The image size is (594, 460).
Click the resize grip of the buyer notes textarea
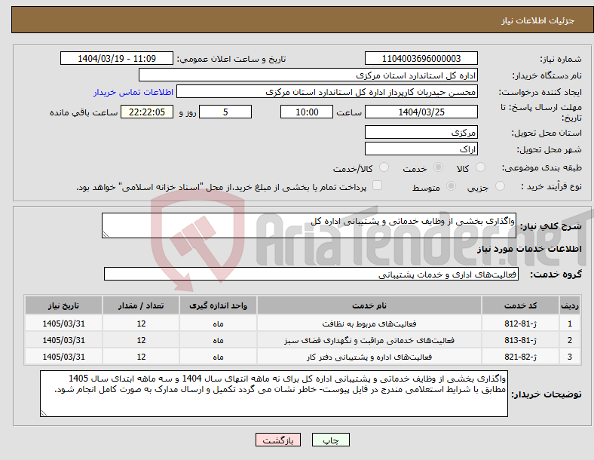tap(44, 413)
